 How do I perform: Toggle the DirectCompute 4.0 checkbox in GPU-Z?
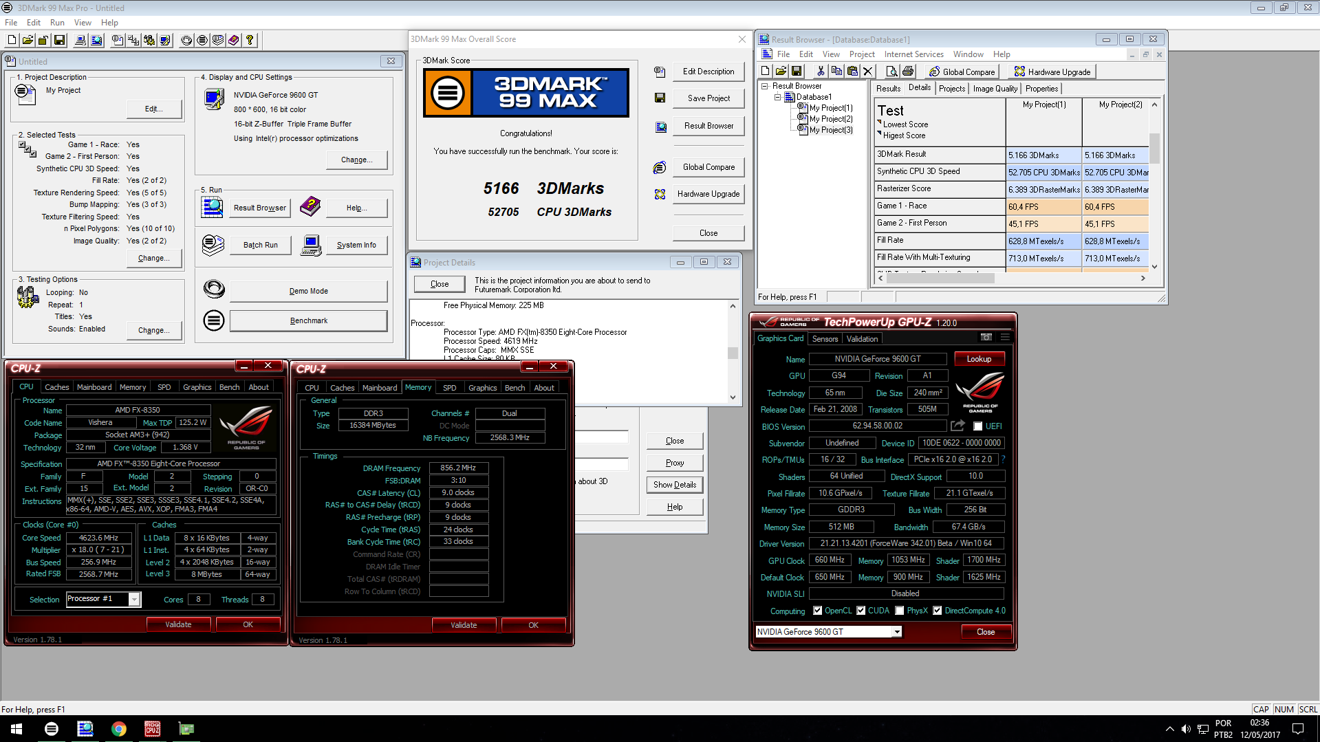[937, 611]
